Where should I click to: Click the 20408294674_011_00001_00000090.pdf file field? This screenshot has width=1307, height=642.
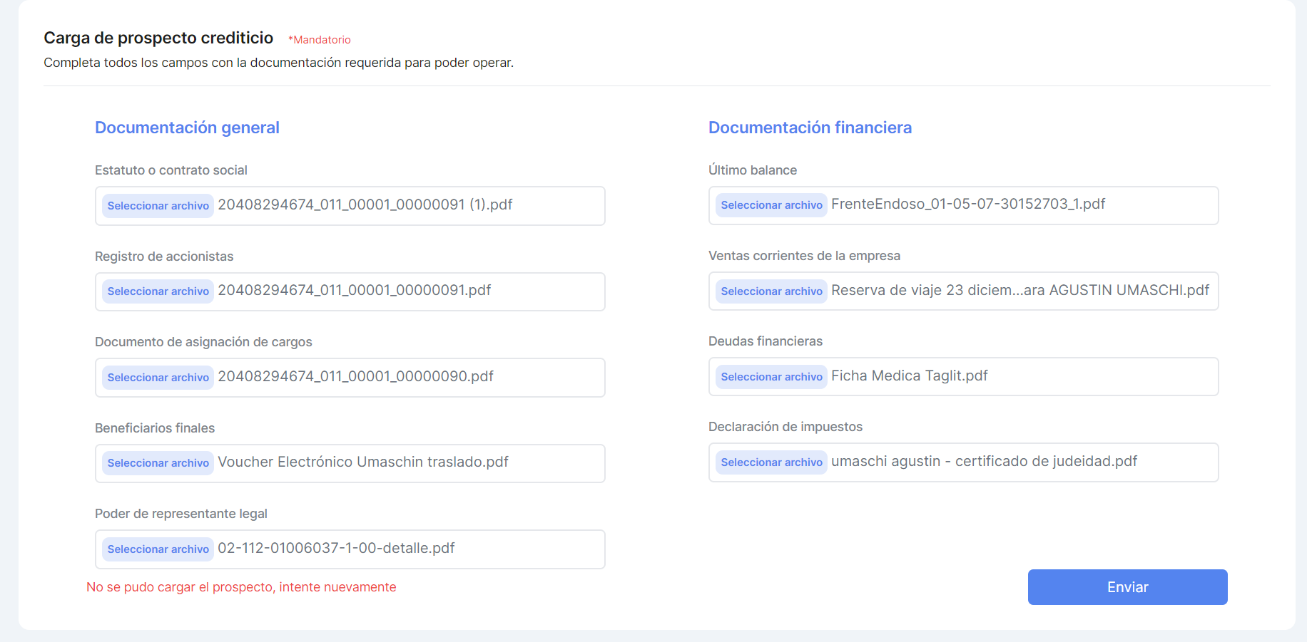(355, 377)
